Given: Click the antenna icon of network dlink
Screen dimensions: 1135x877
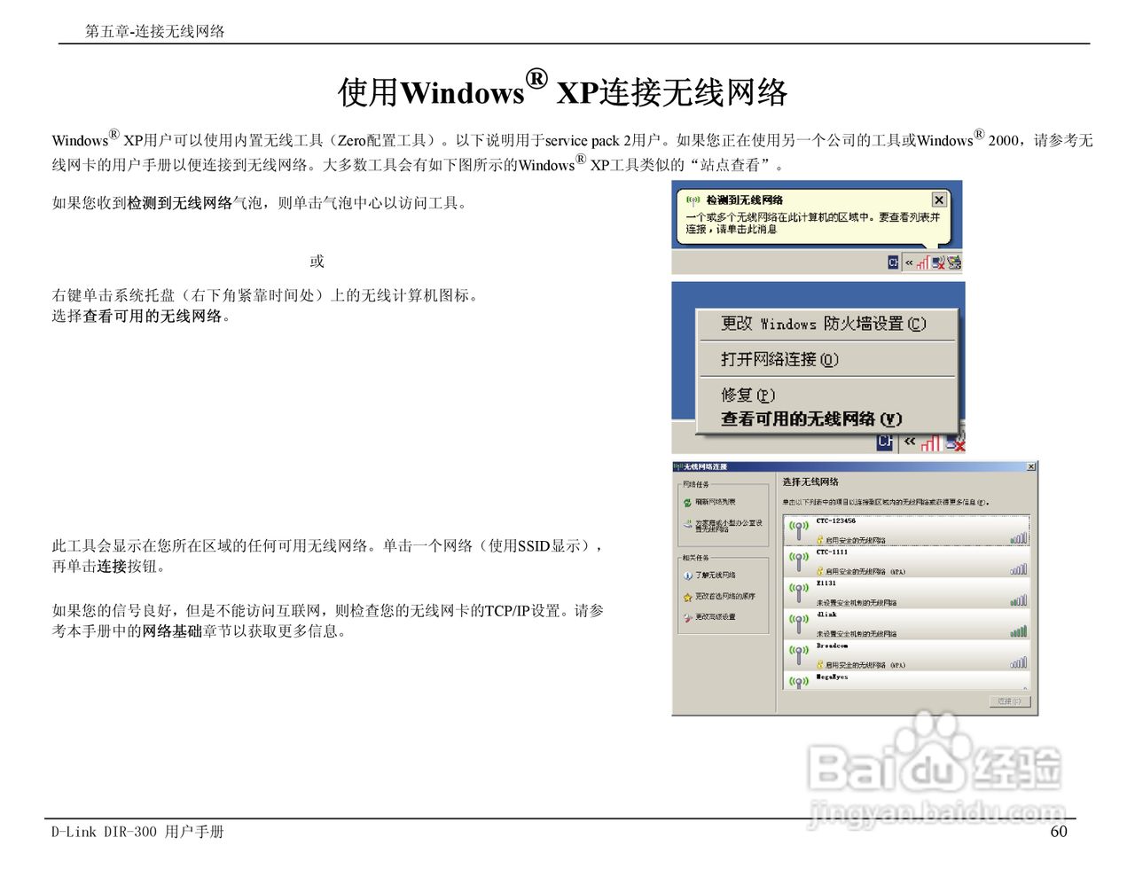Looking at the screenshot, I should pyautogui.click(x=799, y=623).
